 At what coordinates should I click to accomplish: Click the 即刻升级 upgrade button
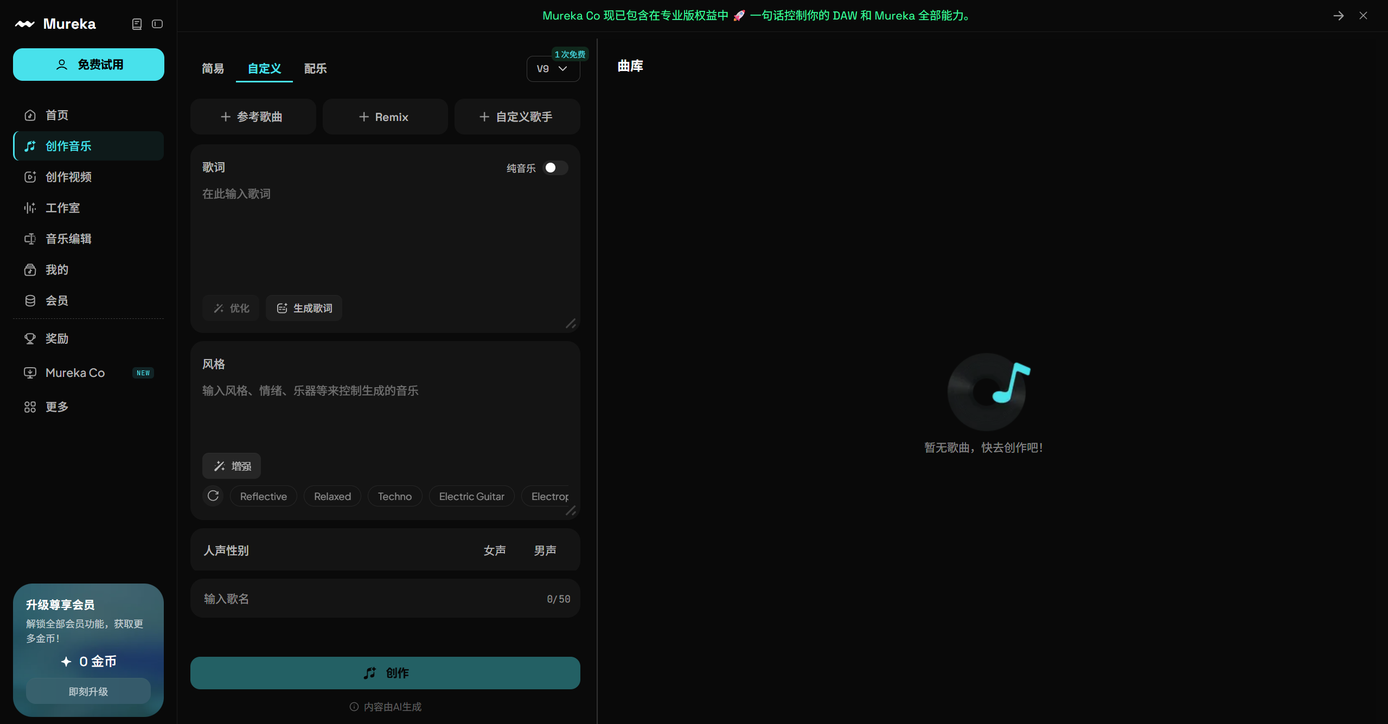[x=88, y=691]
